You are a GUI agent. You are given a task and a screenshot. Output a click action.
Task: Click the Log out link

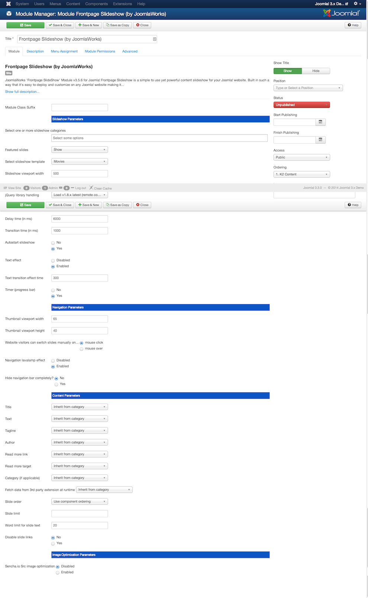tap(78, 188)
